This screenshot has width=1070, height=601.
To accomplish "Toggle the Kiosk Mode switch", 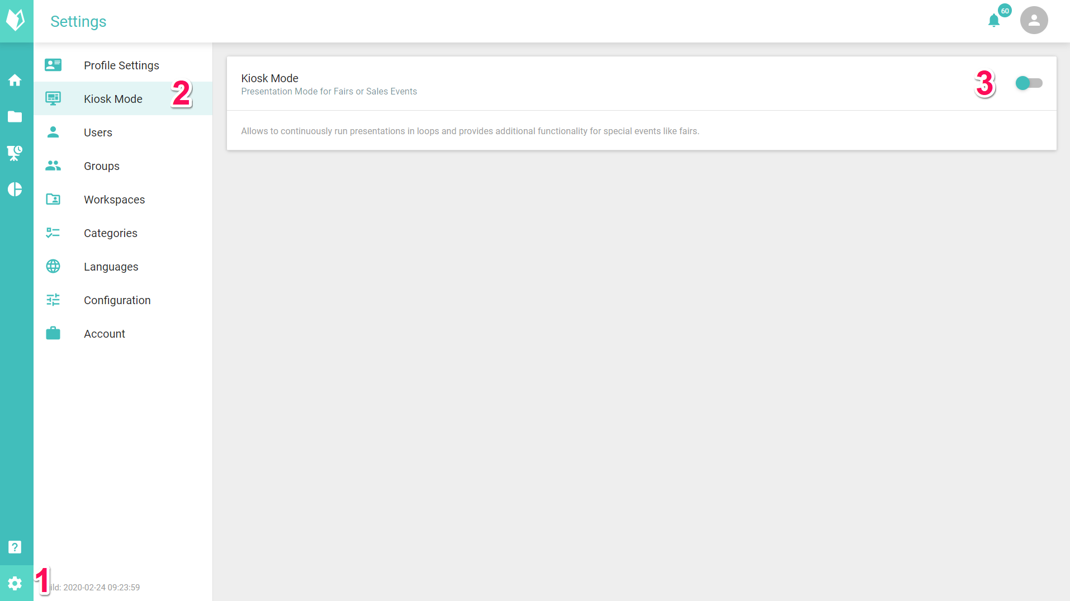I will click(x=1029, y=83).
